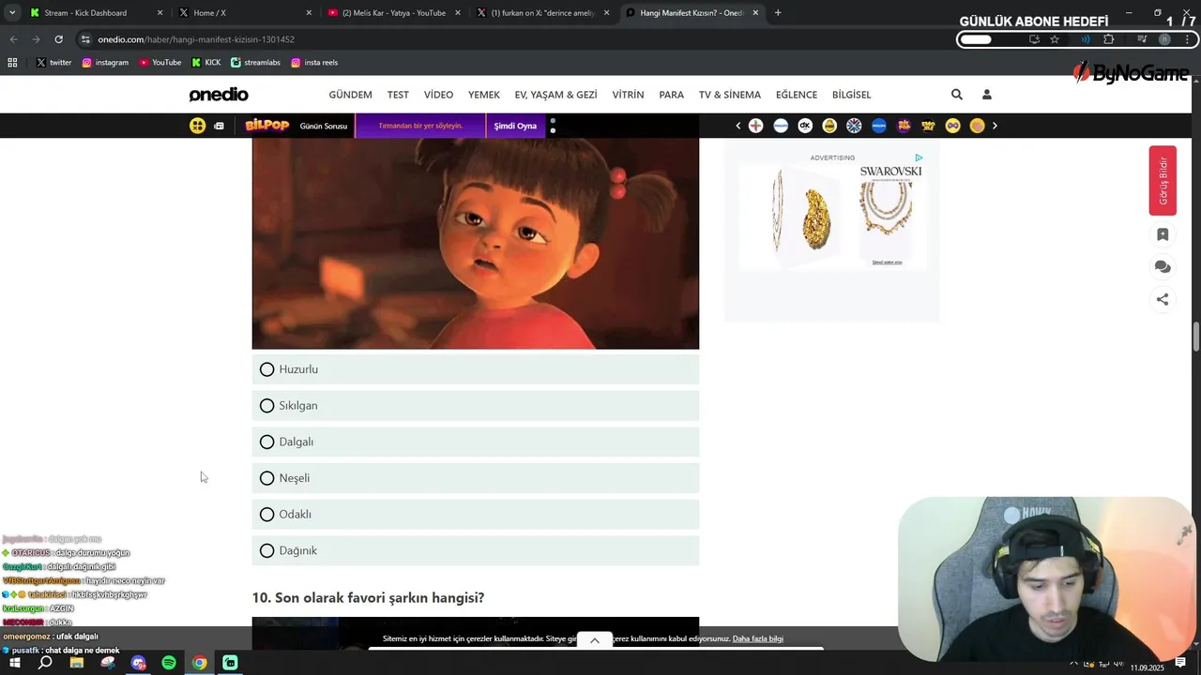Open the YouTube bookmark
1201x675 pixels.
tap(160, 63)
